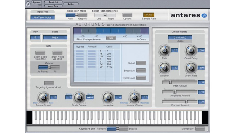Click the Rate value field 5.5

tap(175, 50)
